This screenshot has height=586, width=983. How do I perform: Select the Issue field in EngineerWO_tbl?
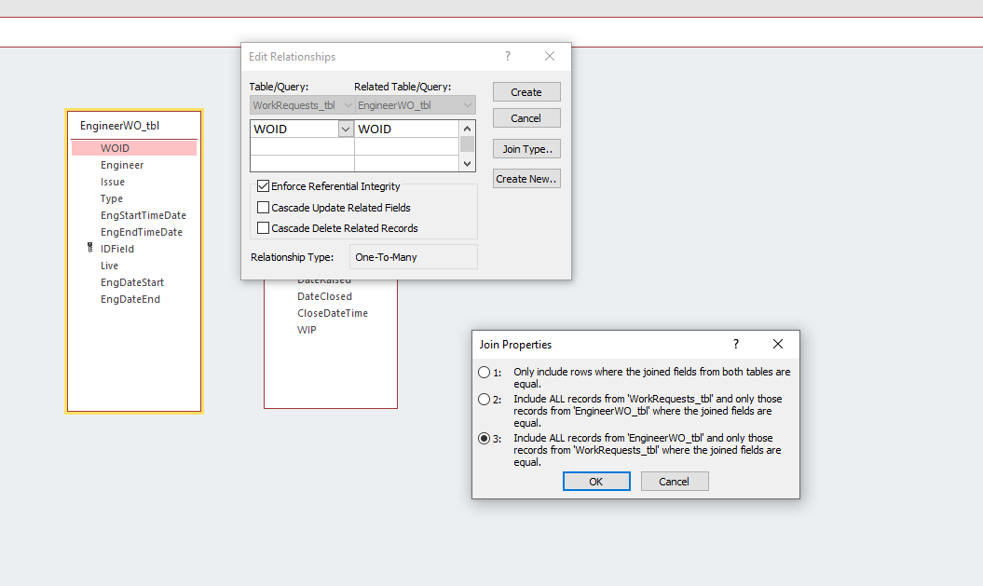click(x=113, y=182)
